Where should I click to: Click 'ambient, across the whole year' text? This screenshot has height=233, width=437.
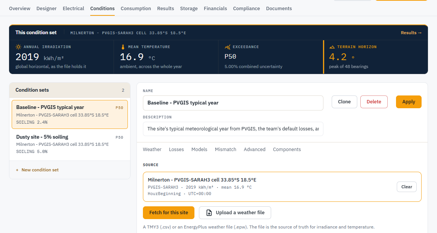point(151,67)
